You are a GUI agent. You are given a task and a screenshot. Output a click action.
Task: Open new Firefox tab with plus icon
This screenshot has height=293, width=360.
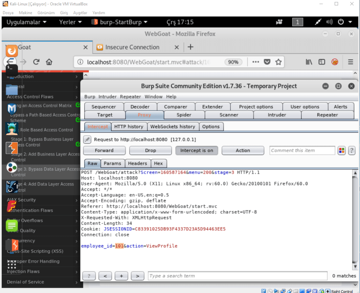pos(191,47)
